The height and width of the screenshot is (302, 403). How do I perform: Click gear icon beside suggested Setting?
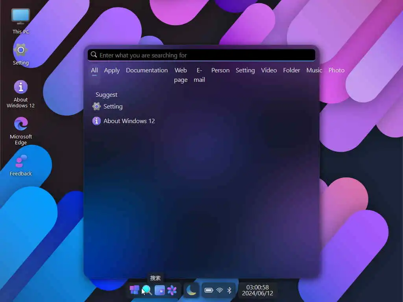(97, 106)
